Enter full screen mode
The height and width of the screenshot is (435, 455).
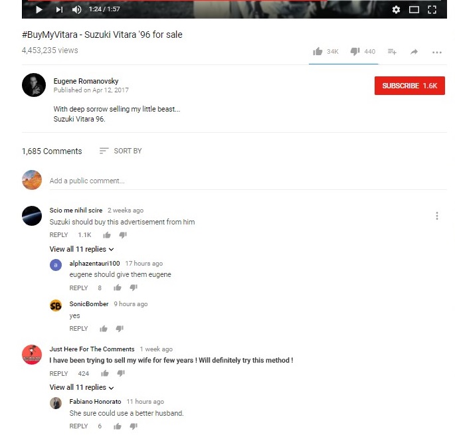(x=432, y=9)
